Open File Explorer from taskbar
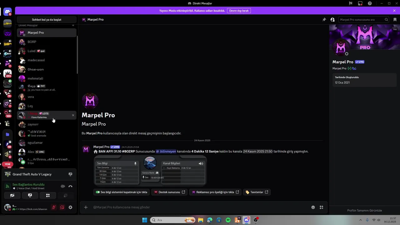This screenshot has height=225, width=400. (x=200, y=220)
